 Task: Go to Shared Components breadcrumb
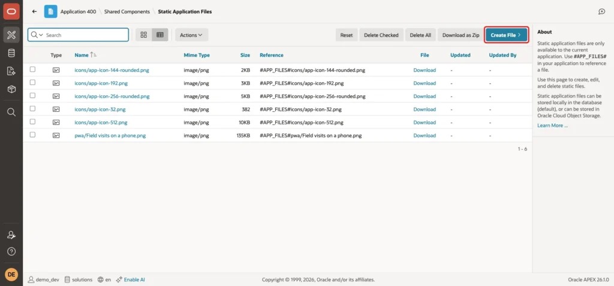pyautogui.click(x=127, y=12)
